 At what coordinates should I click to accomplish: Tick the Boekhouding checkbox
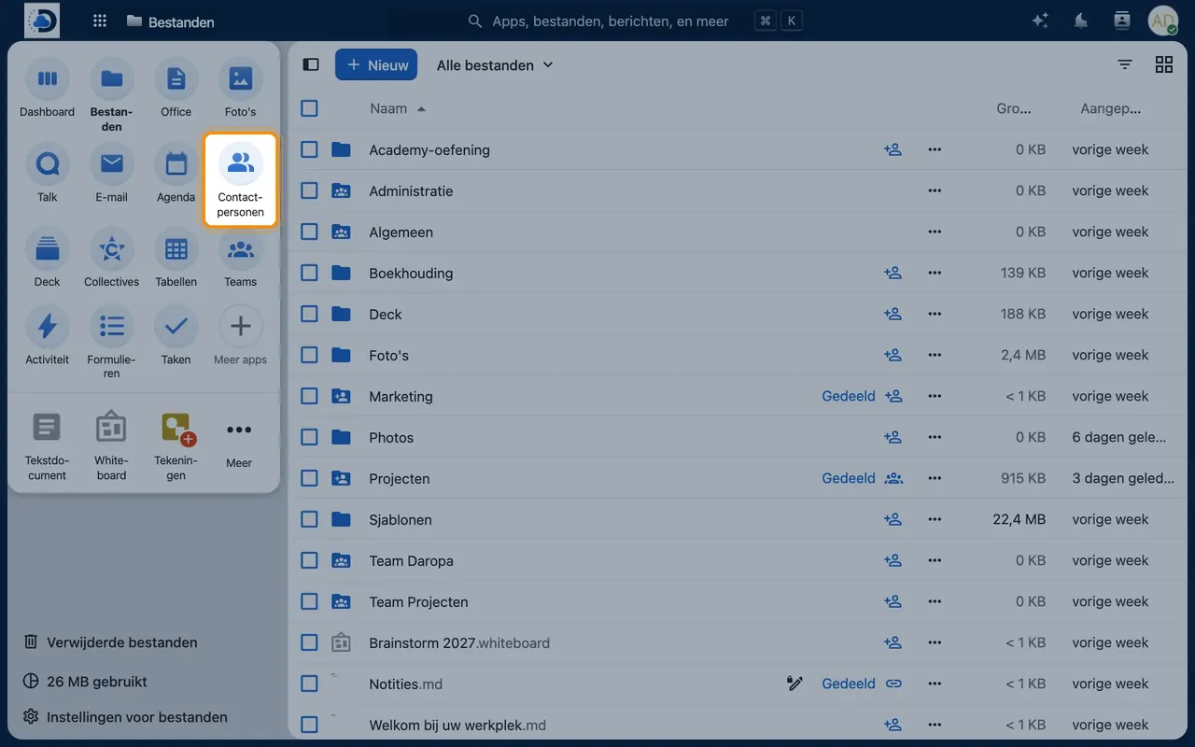(x=310, y=273)
